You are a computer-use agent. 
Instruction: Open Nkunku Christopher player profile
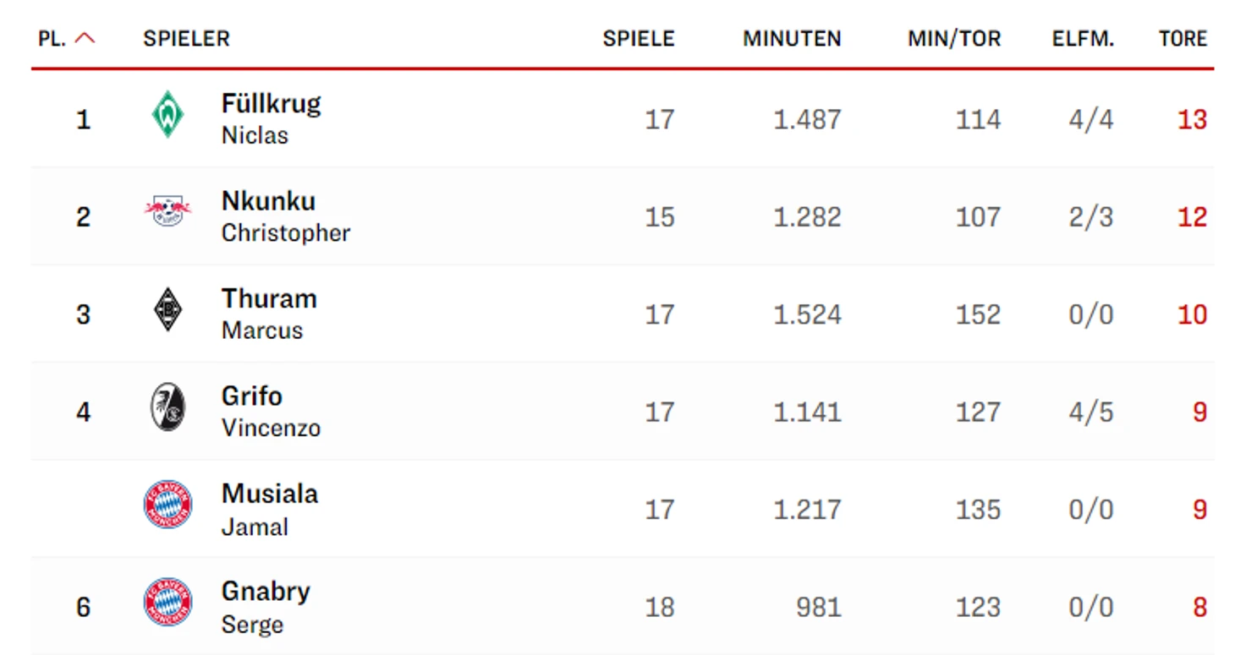click(x=285, y=216)
